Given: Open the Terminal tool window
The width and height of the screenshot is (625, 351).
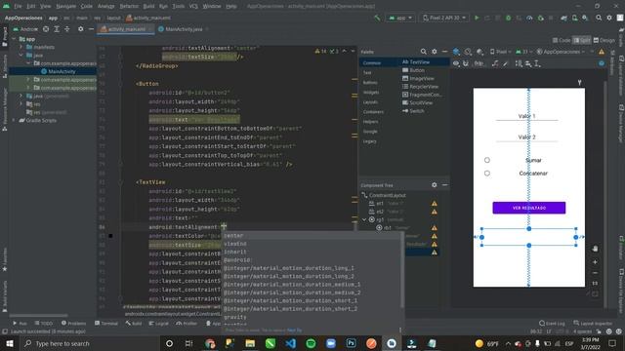Looking at the screenshot, I should pos(106,323).
